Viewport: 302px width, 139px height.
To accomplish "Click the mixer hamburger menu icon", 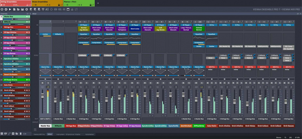I will click(x=35, y=130).
